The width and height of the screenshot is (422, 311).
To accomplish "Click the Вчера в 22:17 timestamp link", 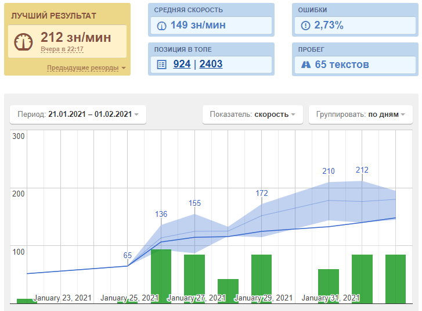I will [62, 49].
